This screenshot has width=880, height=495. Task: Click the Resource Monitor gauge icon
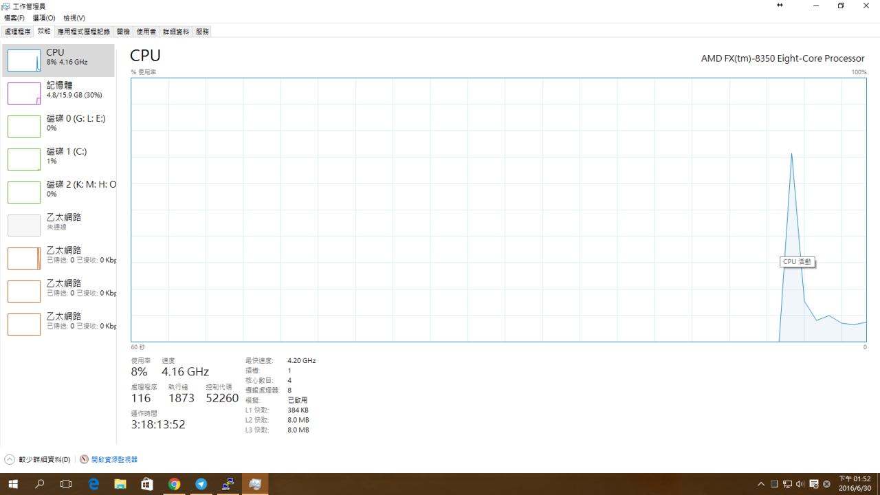point(84,459)
